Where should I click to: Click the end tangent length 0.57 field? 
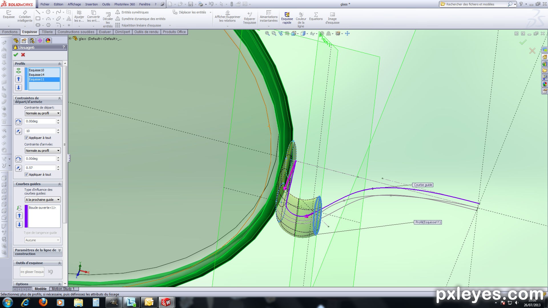coord(40,168)
